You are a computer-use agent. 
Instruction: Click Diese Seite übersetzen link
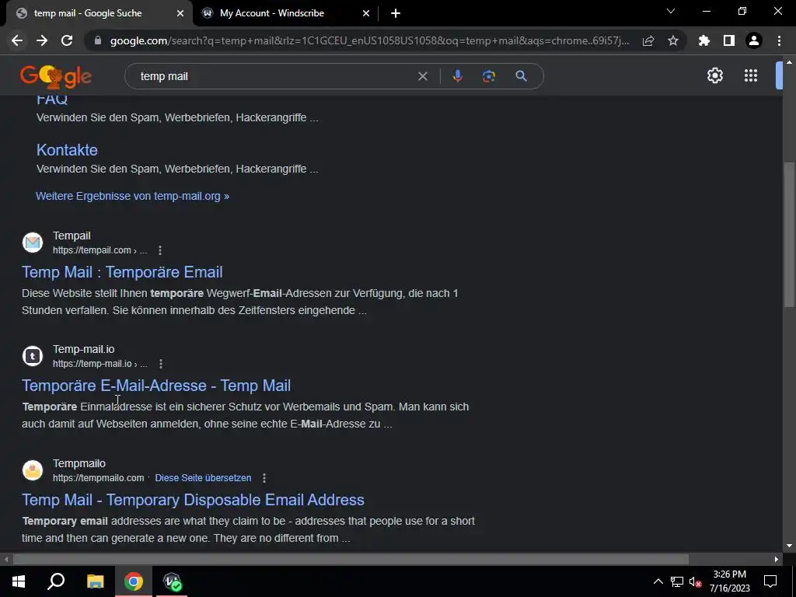coord(203,478)
